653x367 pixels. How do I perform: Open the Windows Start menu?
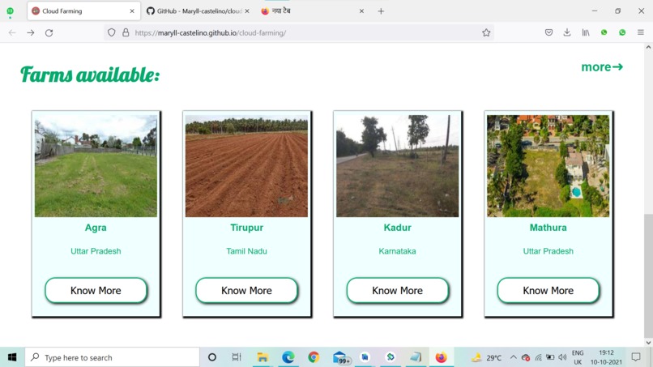(12, 357)
